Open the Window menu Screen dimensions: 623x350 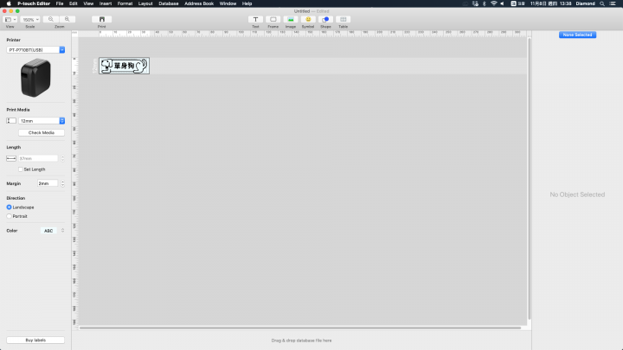coord(228,3)
